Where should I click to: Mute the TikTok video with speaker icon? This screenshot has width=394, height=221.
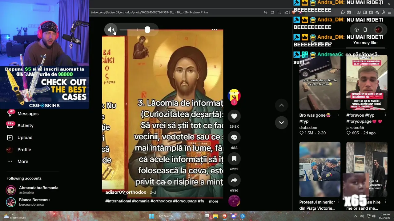111,30
